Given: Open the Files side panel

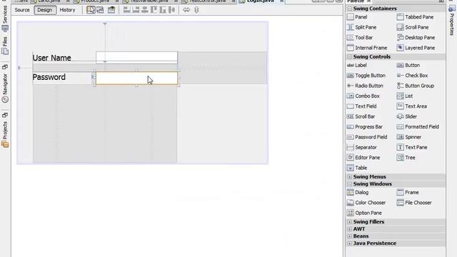Looking at the screenshot, I should 5,45.
